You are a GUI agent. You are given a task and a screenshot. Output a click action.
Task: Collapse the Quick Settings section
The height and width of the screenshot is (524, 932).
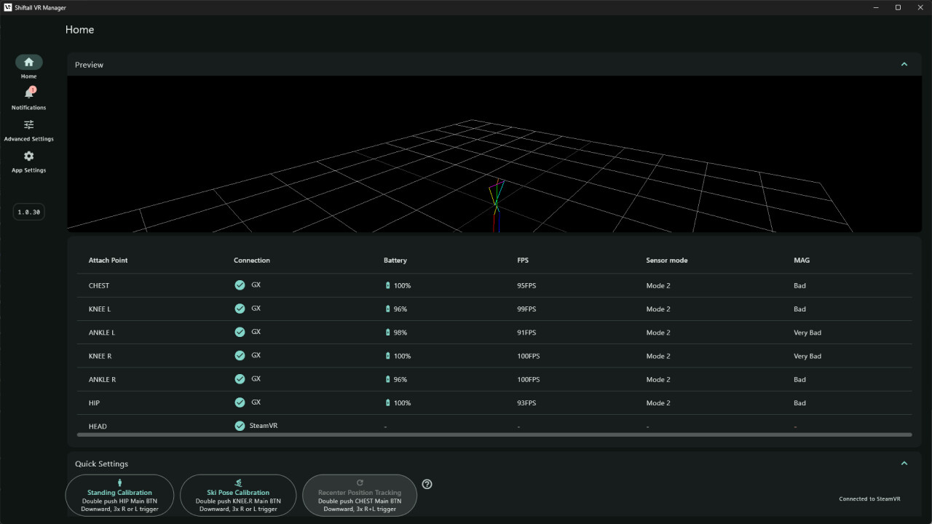(x=904, y=463)
